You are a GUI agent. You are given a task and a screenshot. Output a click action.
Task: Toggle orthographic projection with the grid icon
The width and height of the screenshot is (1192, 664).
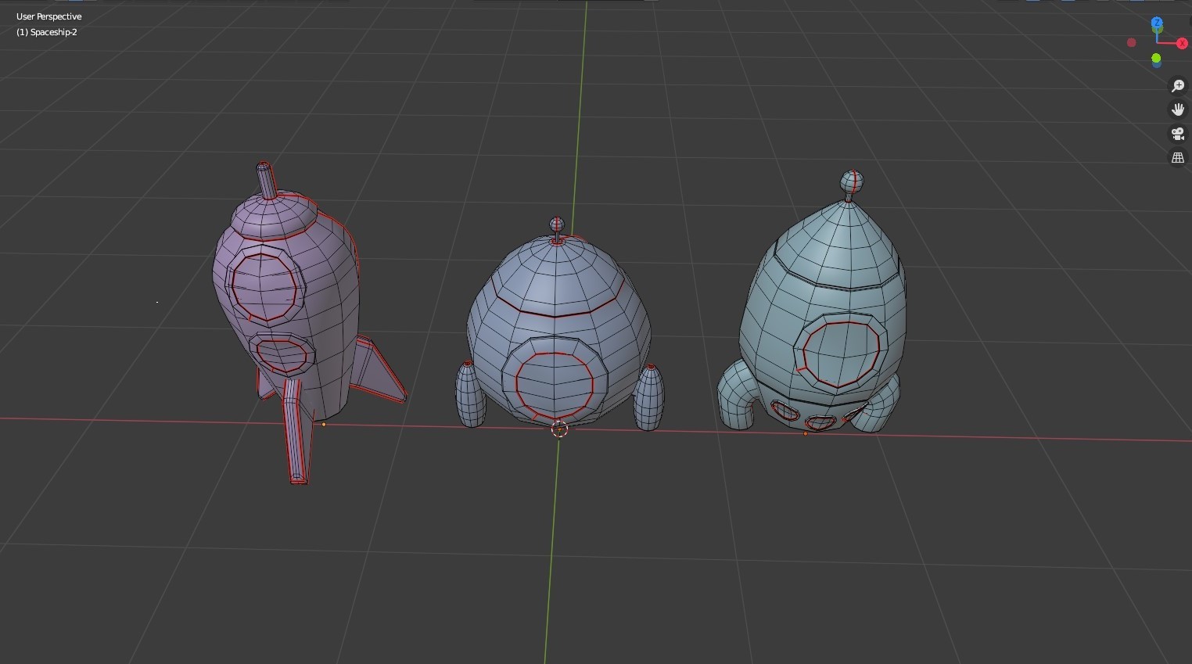1178,157
